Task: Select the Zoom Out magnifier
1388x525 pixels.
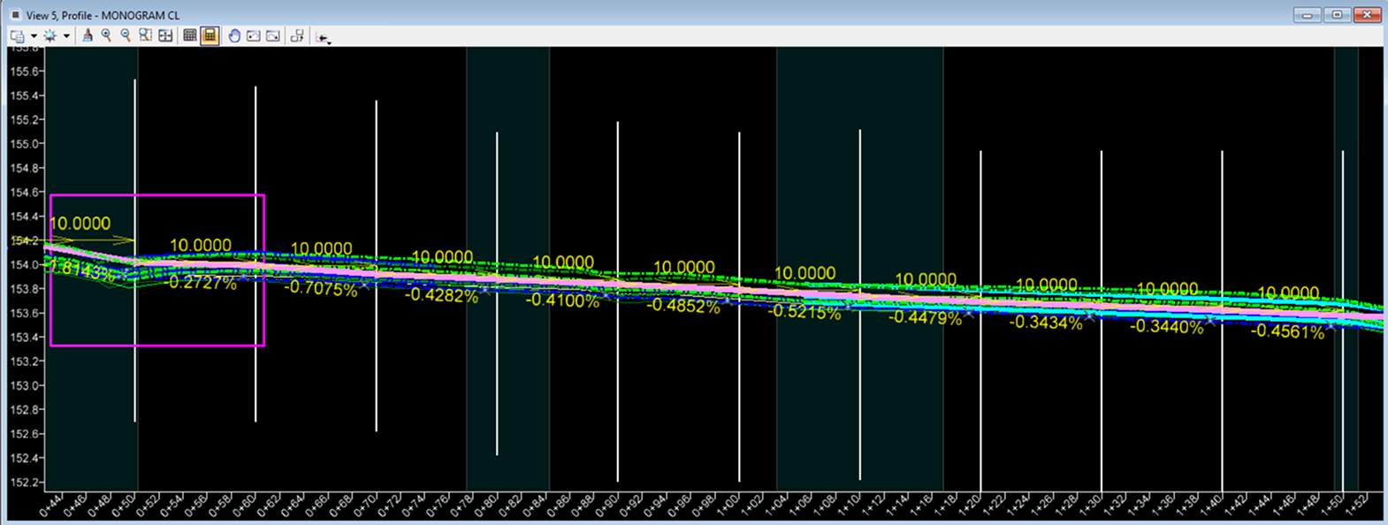Action: (126, 36)
